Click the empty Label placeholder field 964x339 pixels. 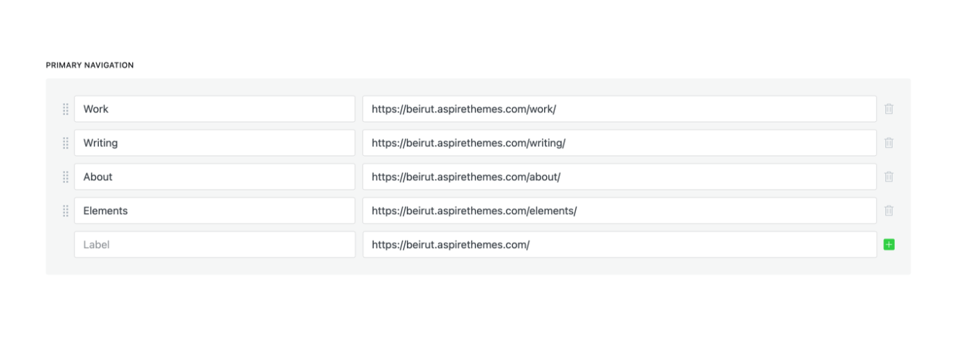(214, 245)
